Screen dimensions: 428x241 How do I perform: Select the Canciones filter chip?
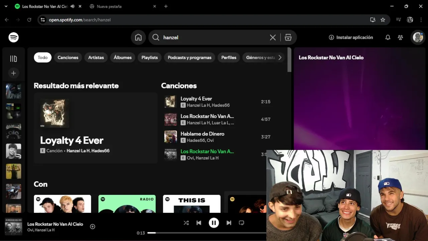tap(68, 58)
